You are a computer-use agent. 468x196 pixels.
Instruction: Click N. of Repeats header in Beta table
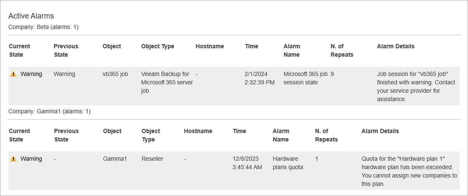(x=341, y=50)
